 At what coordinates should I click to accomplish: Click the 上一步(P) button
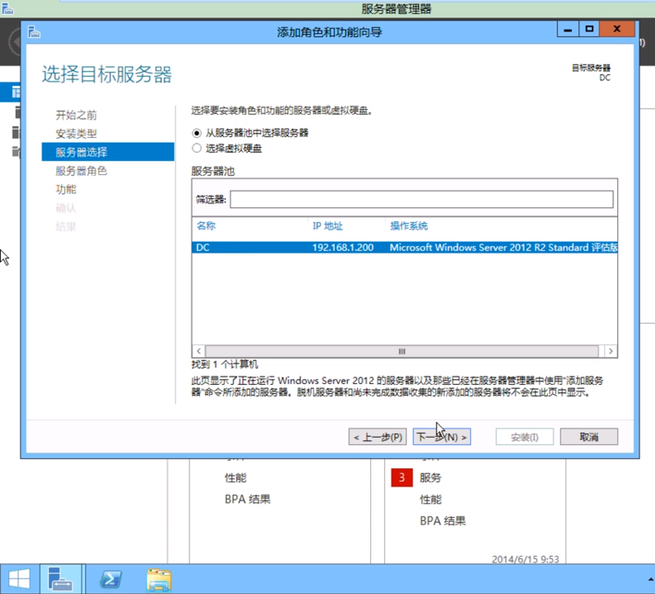click(377, 437)
